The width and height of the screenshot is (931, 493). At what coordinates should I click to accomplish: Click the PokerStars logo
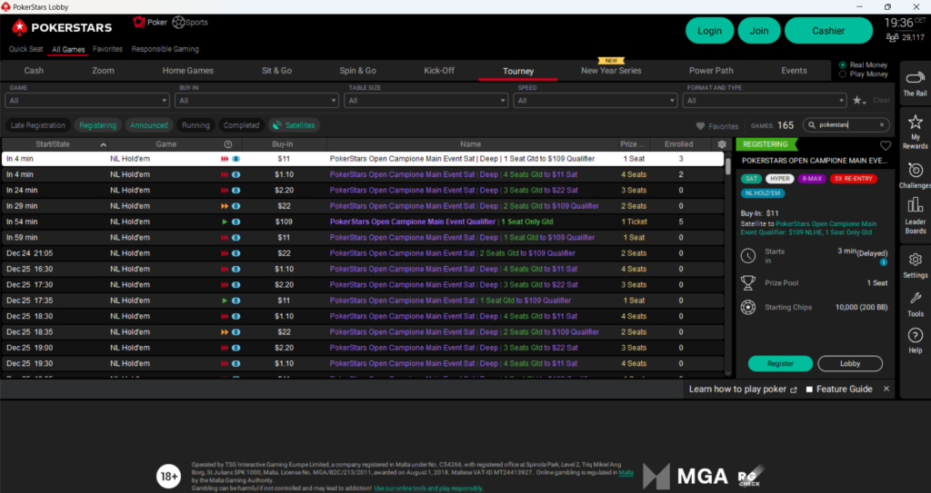click(x=62, y=27)
